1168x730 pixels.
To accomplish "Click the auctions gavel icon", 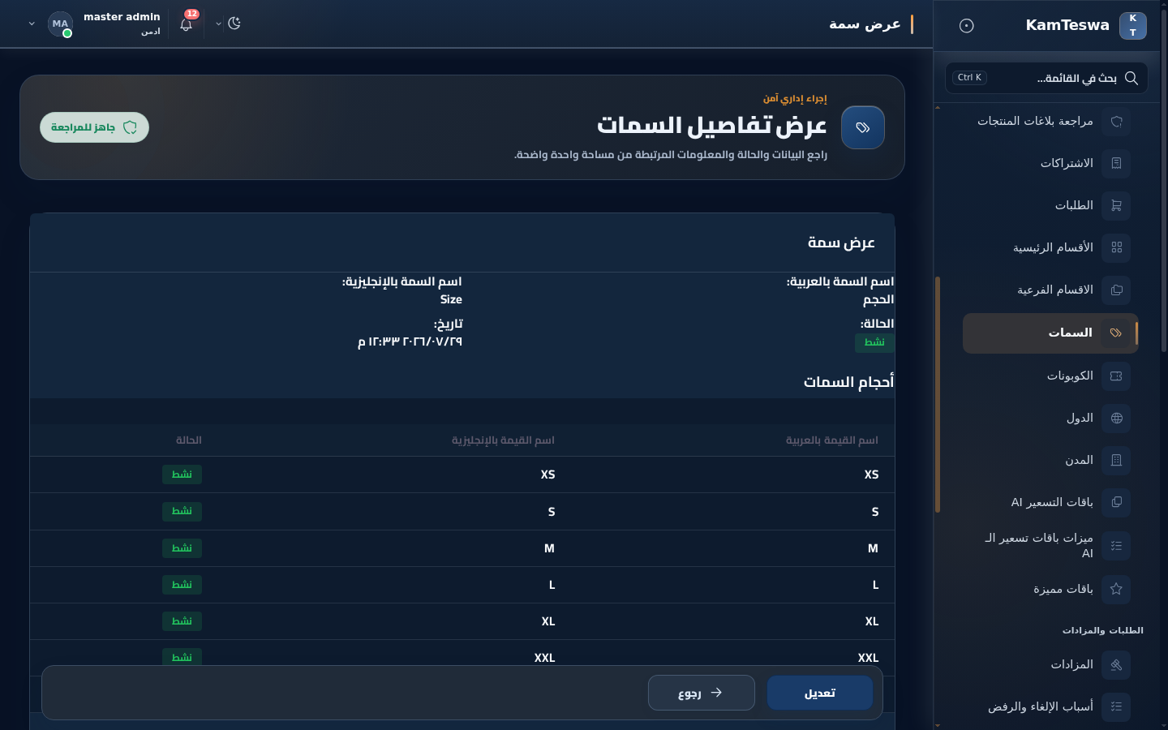I will pos(1116,664).
